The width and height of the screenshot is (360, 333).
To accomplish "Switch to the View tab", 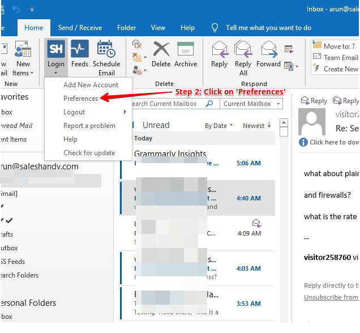I will pyautogui.click(x=158, y=28).
